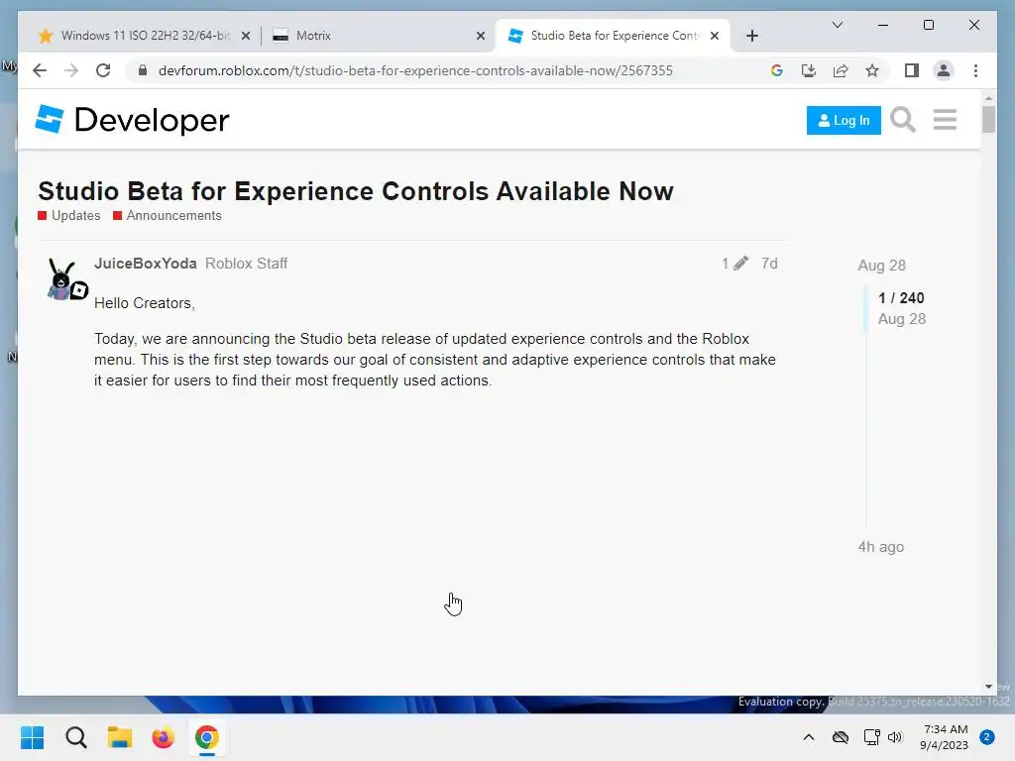Open the taskbar clock and date

[944, 737]
